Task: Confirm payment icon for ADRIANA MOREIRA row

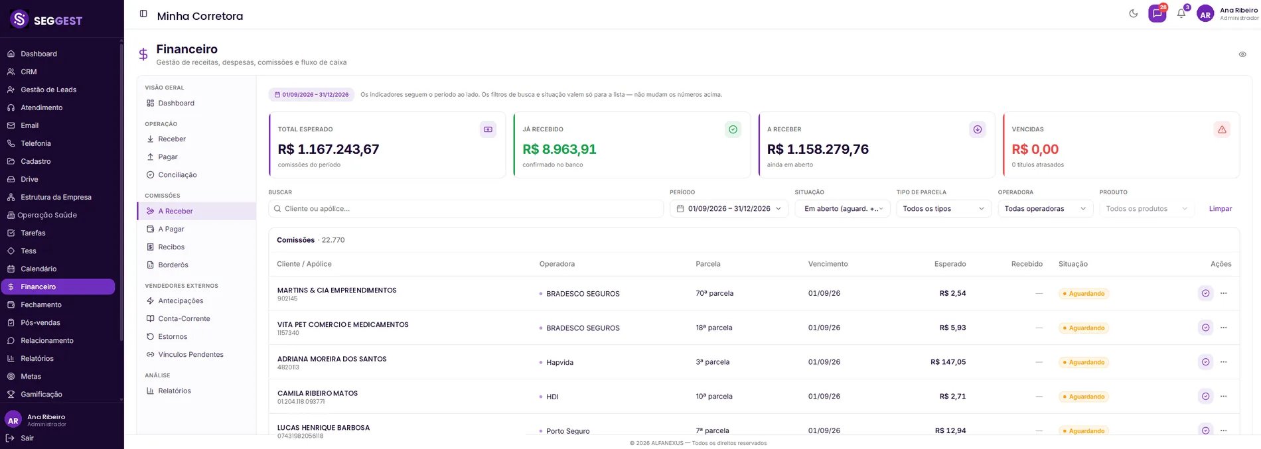Action: tap(1205, 362)
